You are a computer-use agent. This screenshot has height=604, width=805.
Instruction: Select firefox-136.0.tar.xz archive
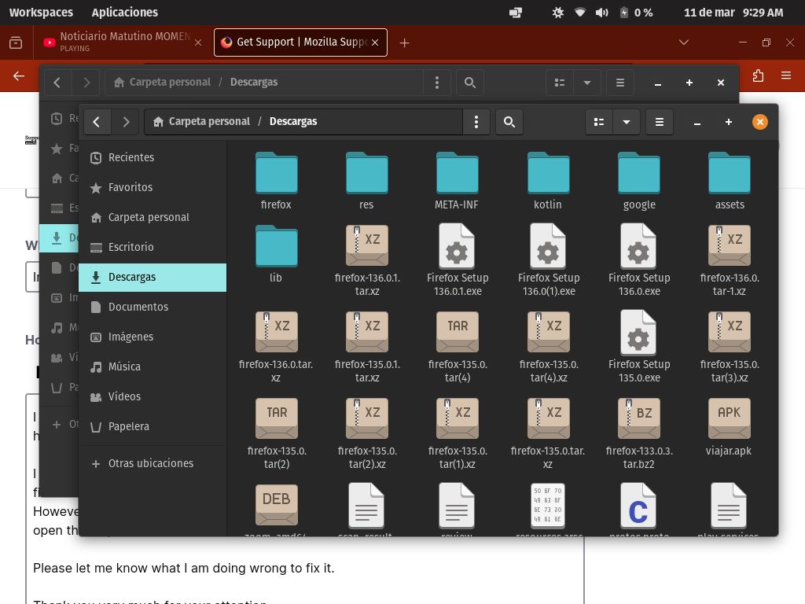tap(276, 348)
